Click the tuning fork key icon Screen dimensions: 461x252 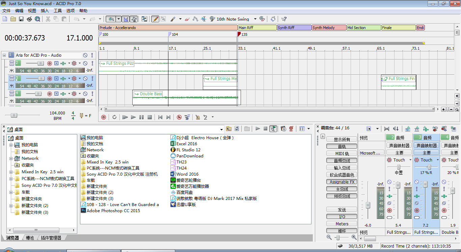(x=81, y=116)
